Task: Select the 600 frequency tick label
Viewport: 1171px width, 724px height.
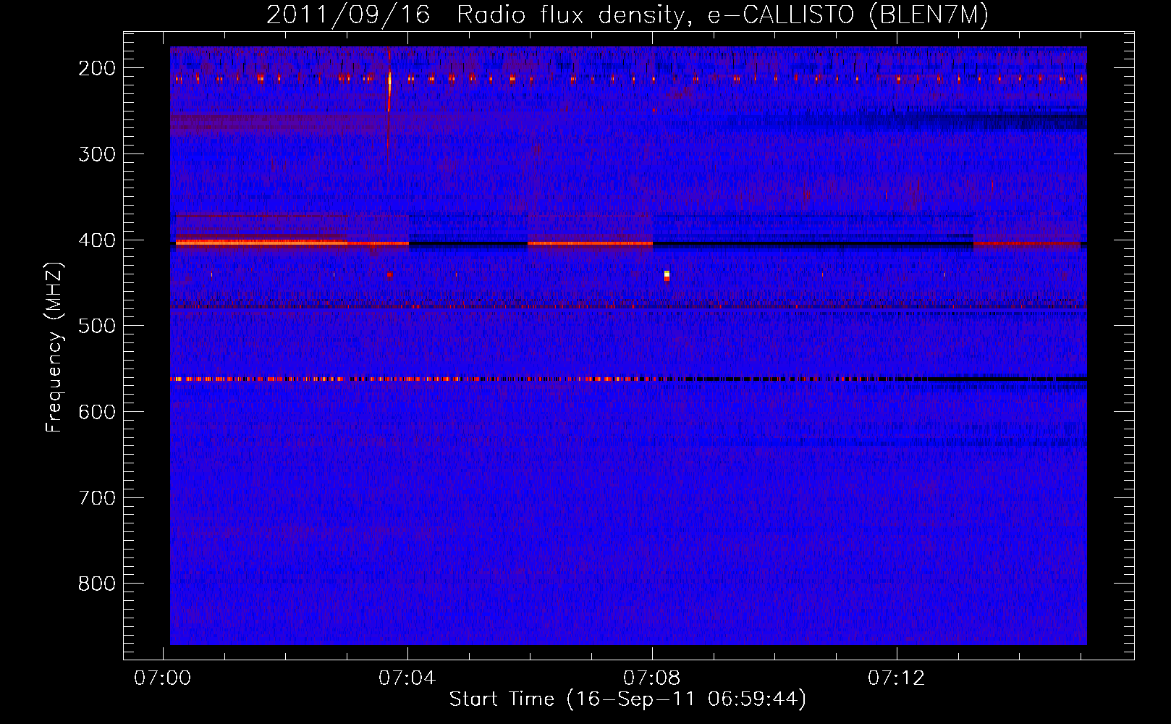Action: [x=97, y=412]
